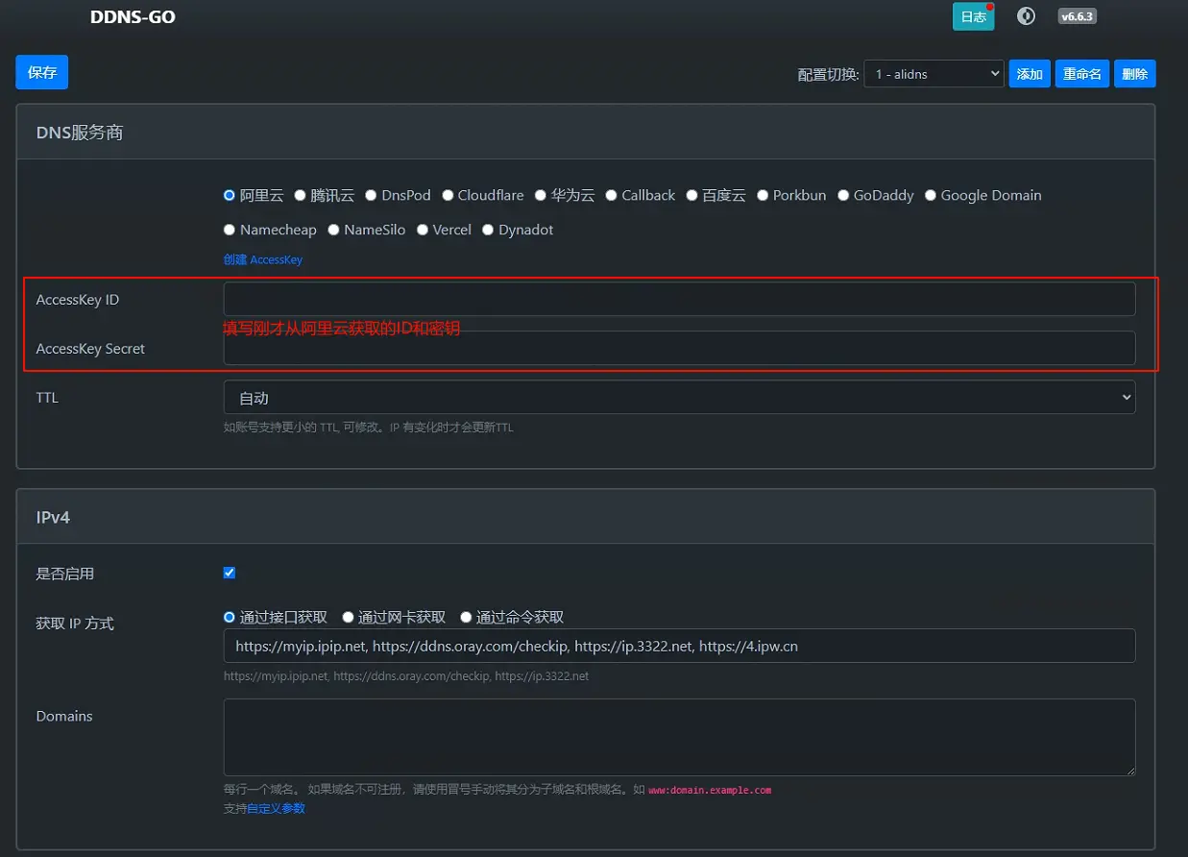Click the Domains text area
Viewport: 1188px width, 857px height.
click(x=679, y=737)
